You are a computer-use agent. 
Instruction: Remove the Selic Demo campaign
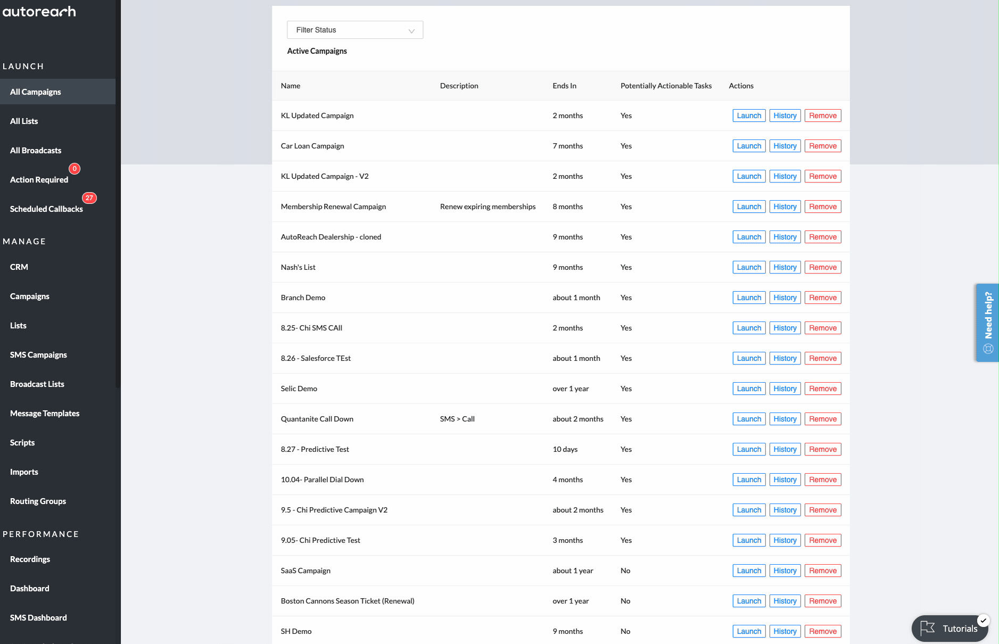(x=822, y=389)
